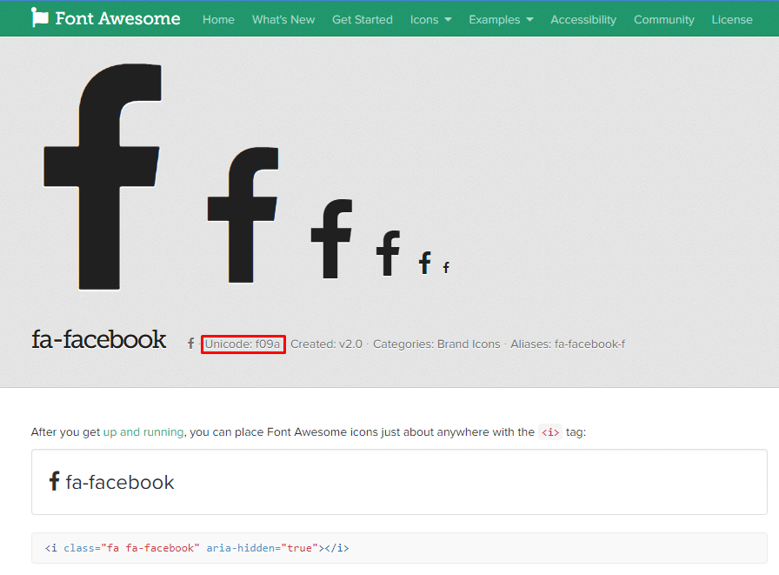Image resolution: width=779 pixels, height=575 pixels.
Task: Open the Accessibility page
Action: click(x=583, y=19)
